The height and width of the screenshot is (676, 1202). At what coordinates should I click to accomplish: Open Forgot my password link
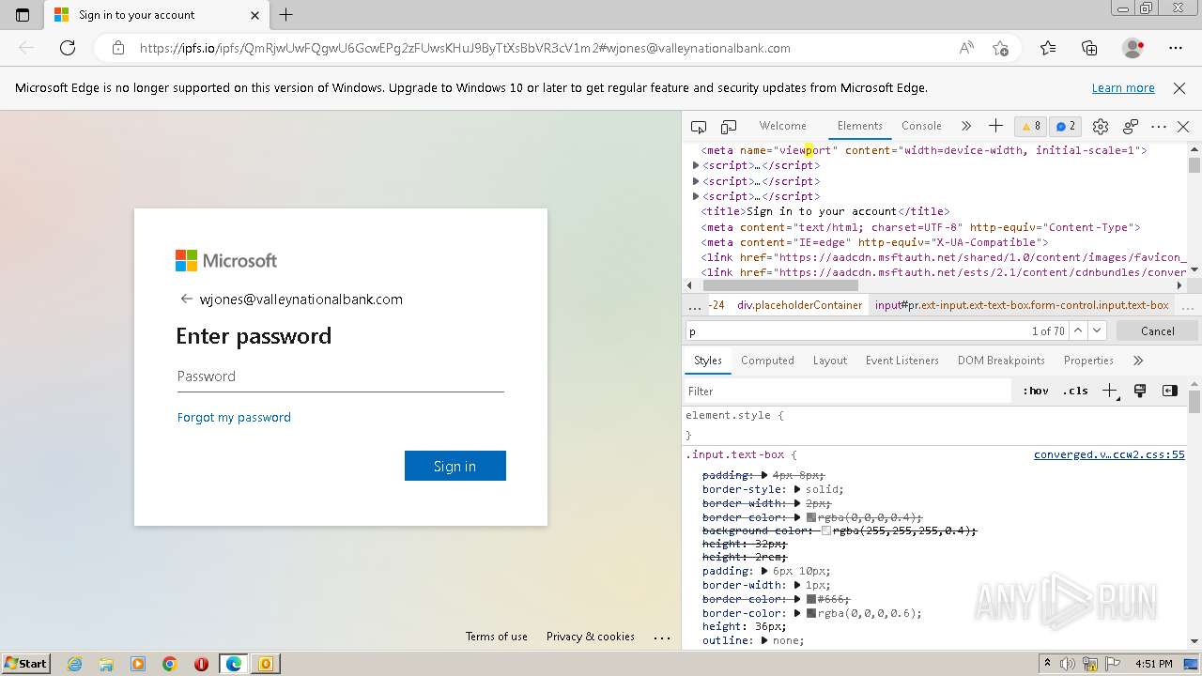(234, 417)
